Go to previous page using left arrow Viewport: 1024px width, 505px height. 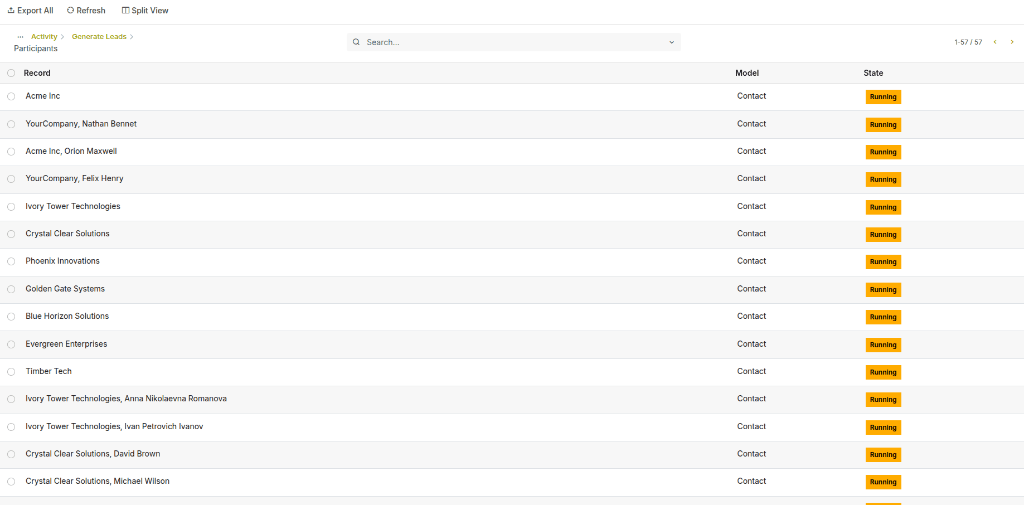(x=995, y=42)
